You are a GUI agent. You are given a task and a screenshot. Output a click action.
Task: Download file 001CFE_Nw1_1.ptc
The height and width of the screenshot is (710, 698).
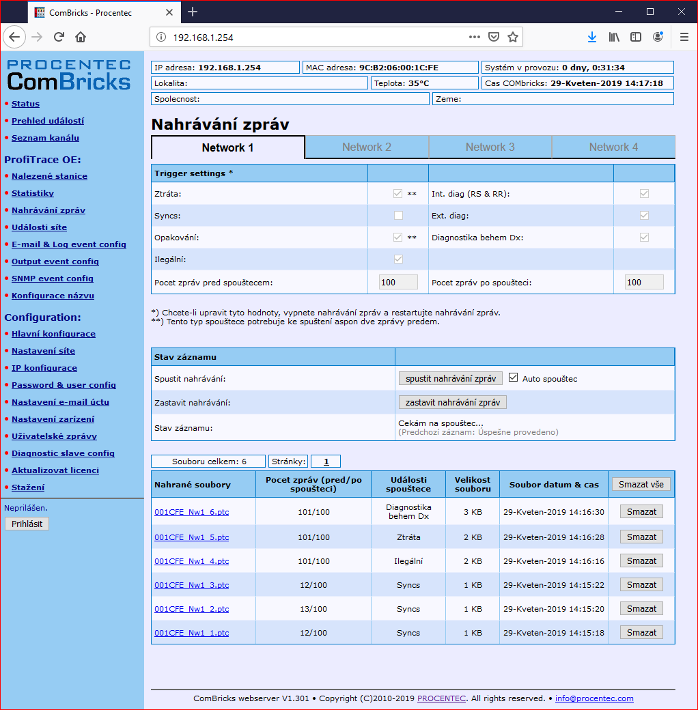pyautogui.click(x=192, y=633)
